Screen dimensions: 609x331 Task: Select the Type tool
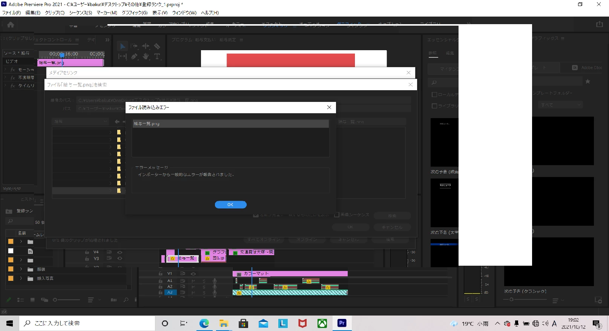157,56
